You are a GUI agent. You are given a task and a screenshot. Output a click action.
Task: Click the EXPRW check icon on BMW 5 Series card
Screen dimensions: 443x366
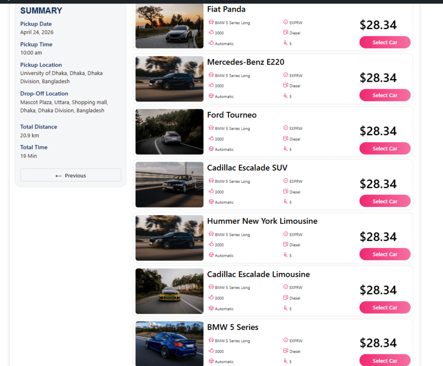tap(286, 340)
